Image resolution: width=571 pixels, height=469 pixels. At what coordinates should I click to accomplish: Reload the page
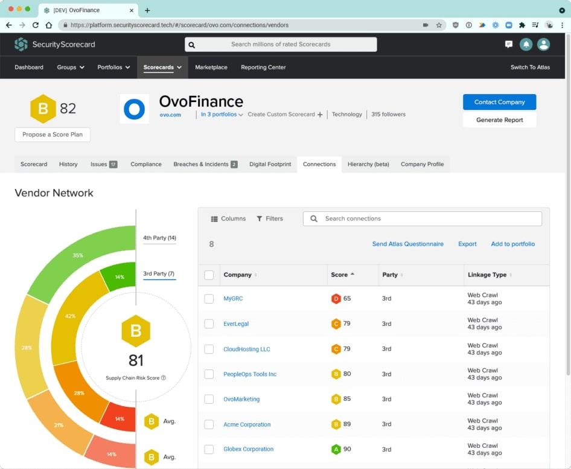(36, 25)
